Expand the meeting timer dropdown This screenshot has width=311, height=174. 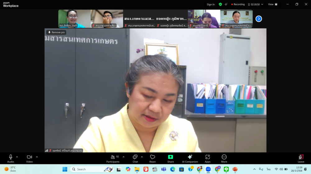pos(262,4)
